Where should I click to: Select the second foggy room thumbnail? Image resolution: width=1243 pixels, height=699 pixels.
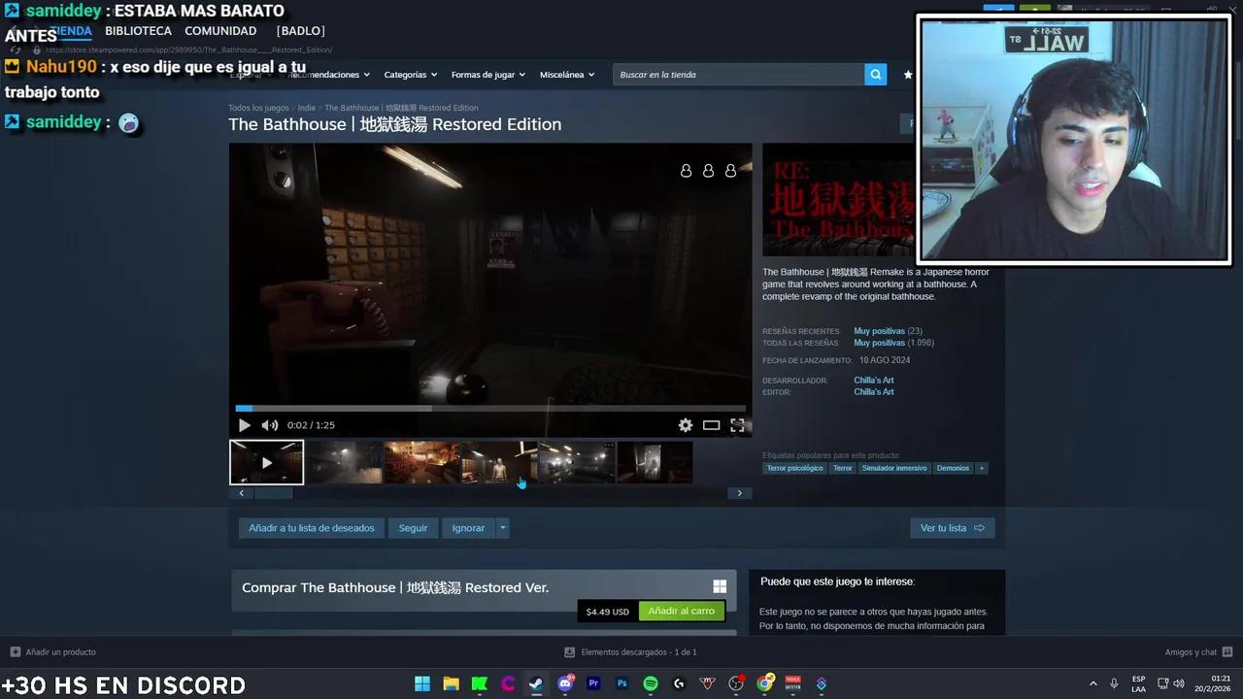(344, 462)
